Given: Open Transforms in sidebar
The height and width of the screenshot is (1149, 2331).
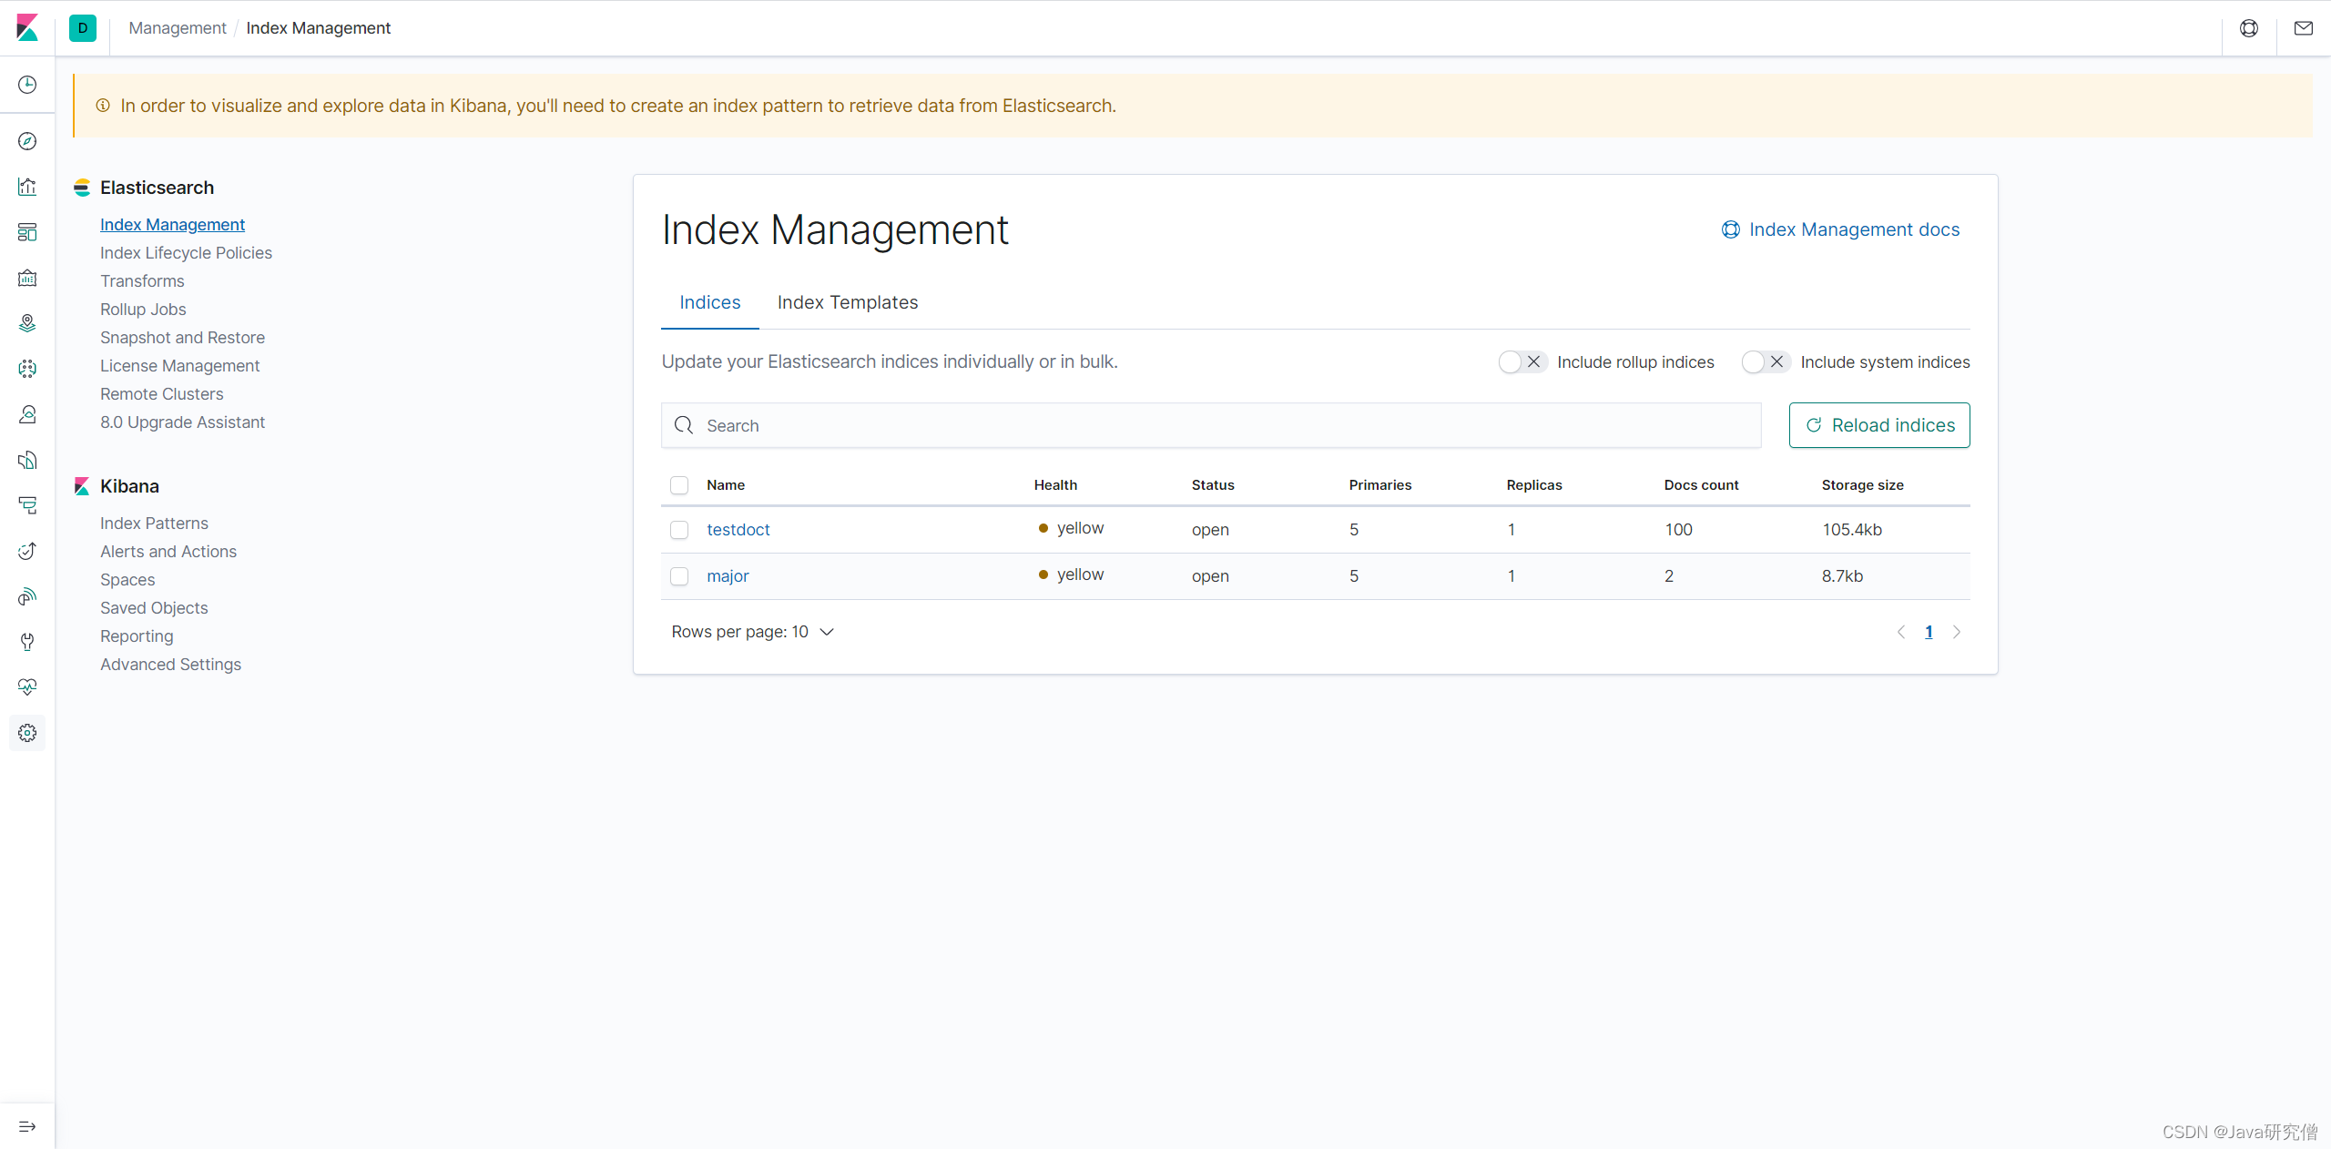Looking at the screenshot, I should coord(142,281).
